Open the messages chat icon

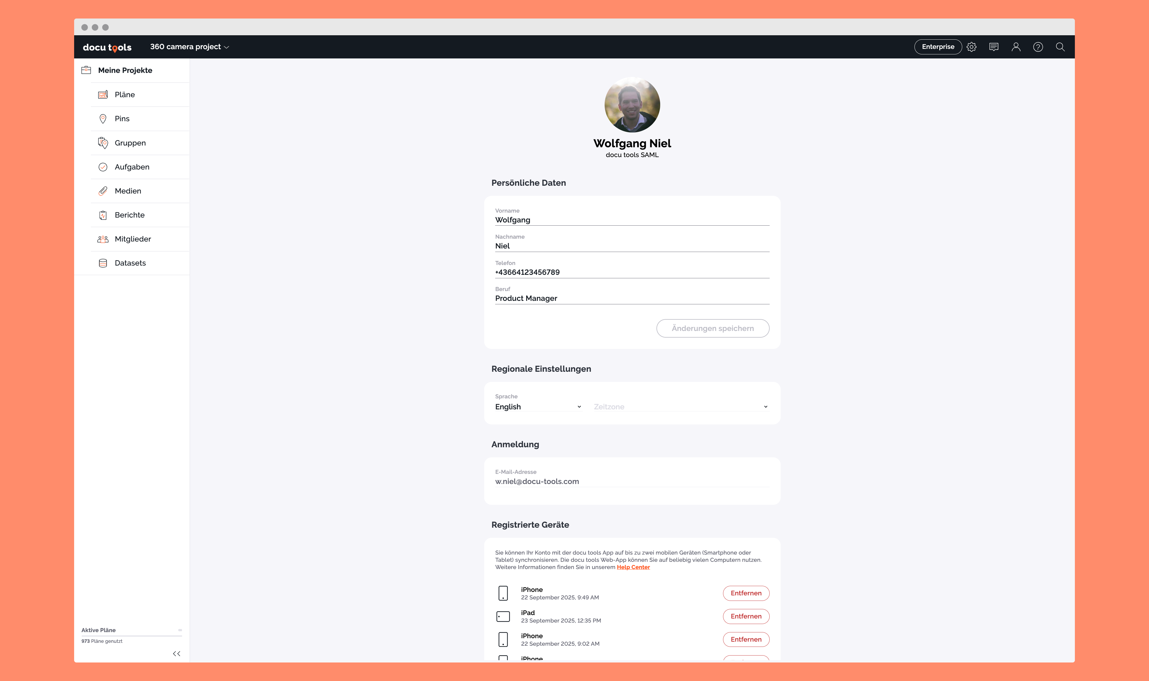[x=993, y=47]
